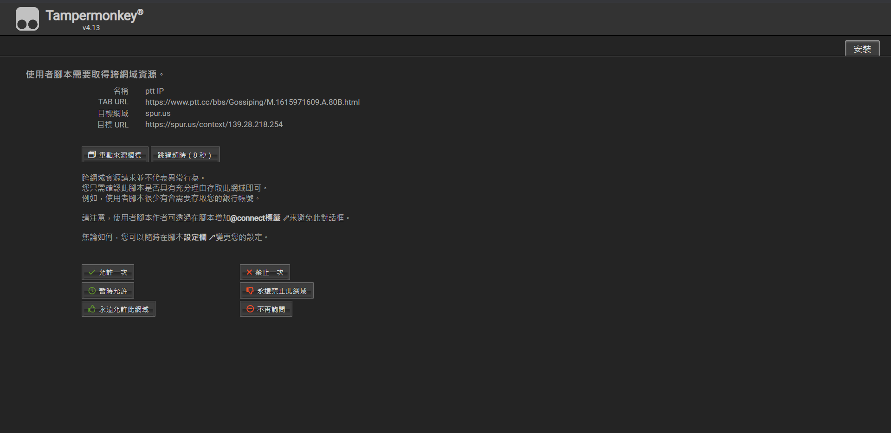Select 永遠禁止此網域 thumbs-down button
The width and height of the screenshot is (891, 433).
point(277,291)
